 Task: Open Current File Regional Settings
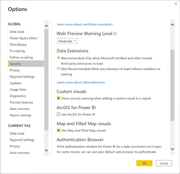pos(22,140)
